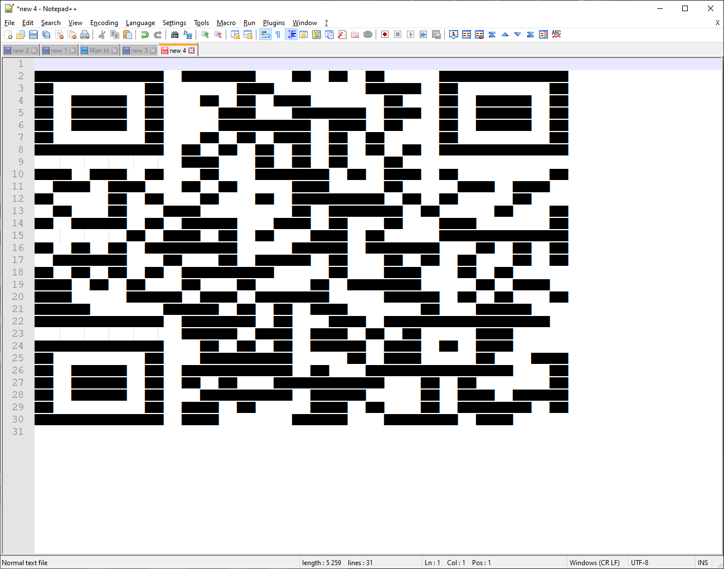Save the current file using the floppy icon
The image size is (724, 569).
click(x=33, y=35)
